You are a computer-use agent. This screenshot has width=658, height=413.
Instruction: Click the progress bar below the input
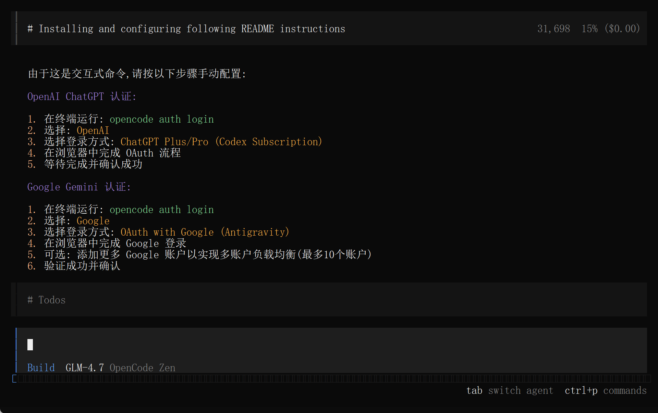point(332,378)
